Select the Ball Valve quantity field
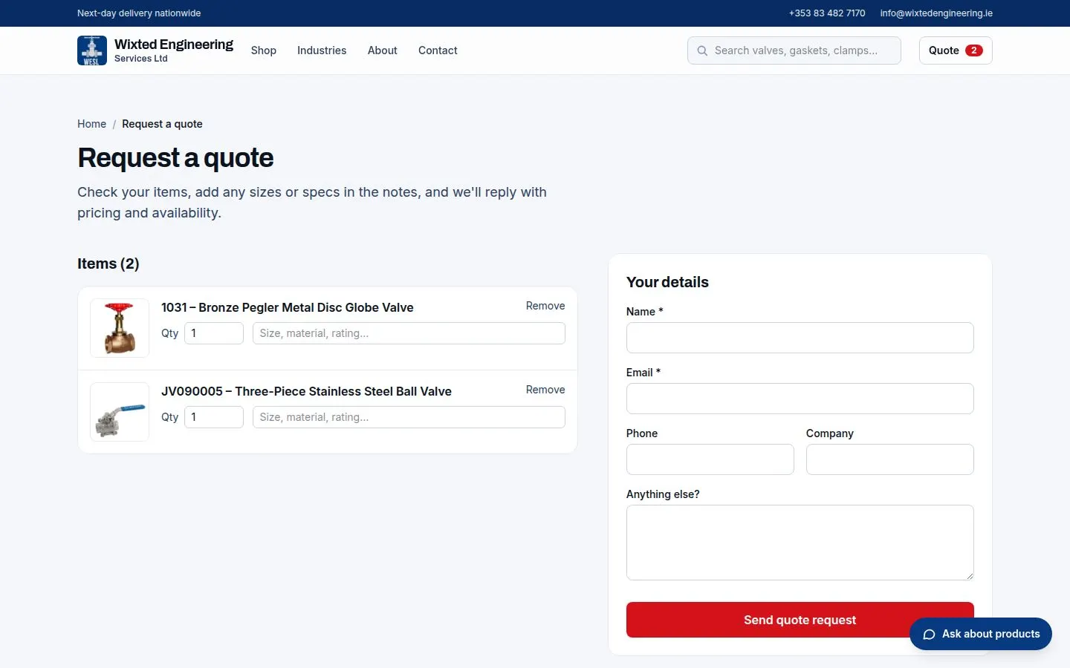1070x668 pixels. (x=214, y=417)
